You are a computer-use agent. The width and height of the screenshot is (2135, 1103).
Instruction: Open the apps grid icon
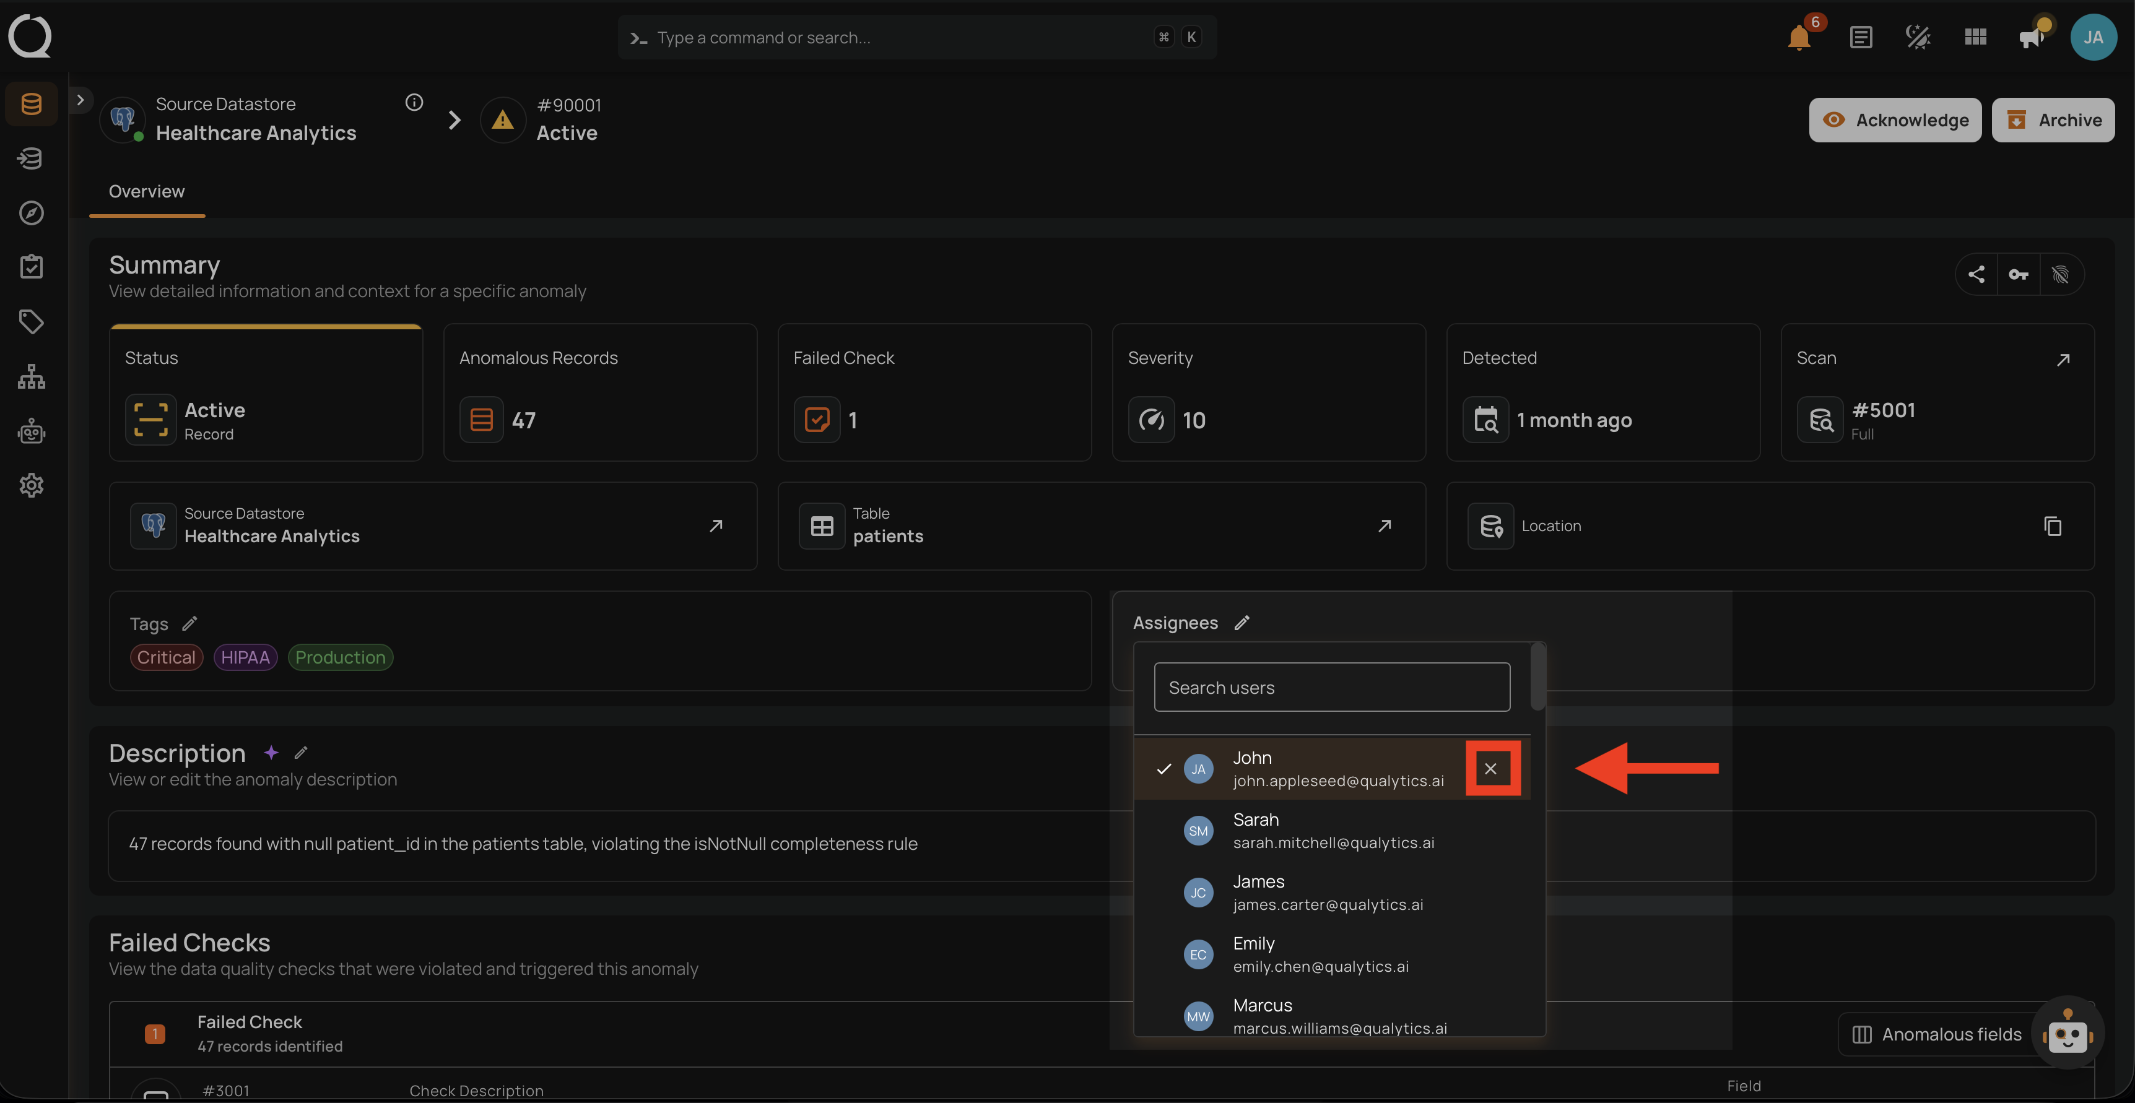[x=1975, y=37]
